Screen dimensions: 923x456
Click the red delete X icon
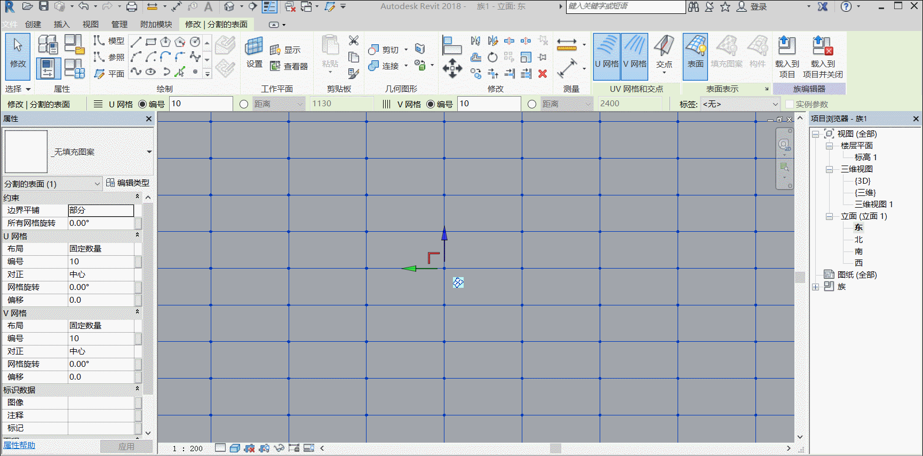(x=543, y=74)
